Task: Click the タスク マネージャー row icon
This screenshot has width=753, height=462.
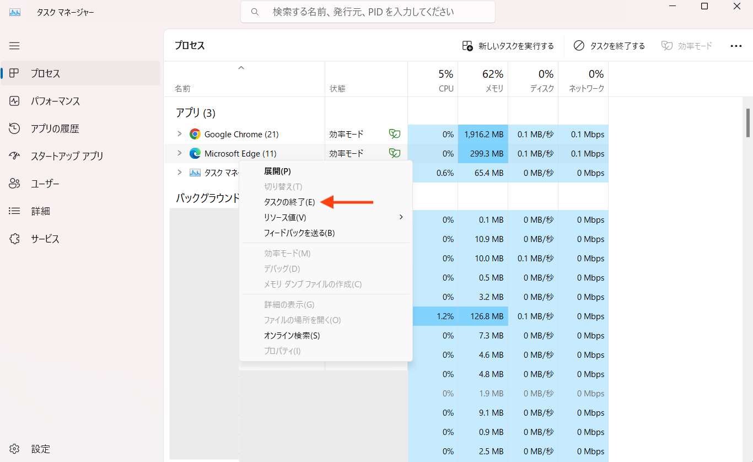Action: 195,173
